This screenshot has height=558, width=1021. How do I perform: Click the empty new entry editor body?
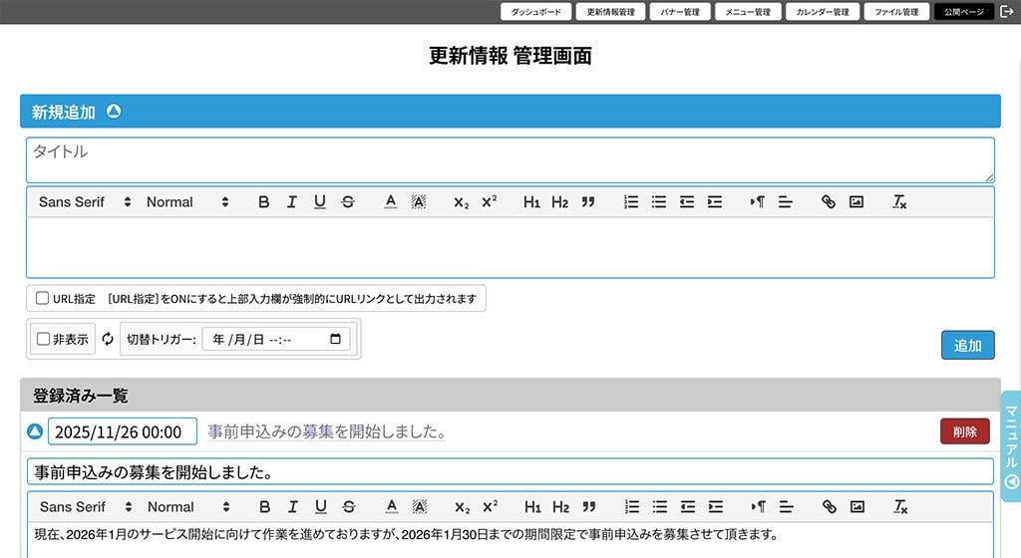click(510, 247)
